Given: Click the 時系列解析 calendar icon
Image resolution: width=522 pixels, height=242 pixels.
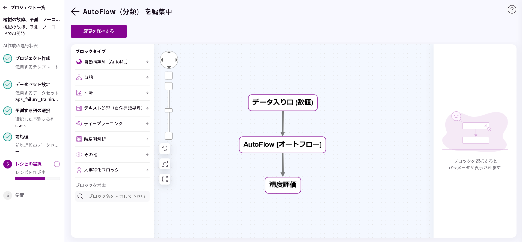Looking at the screenshot, I should [x=79, y=139].
